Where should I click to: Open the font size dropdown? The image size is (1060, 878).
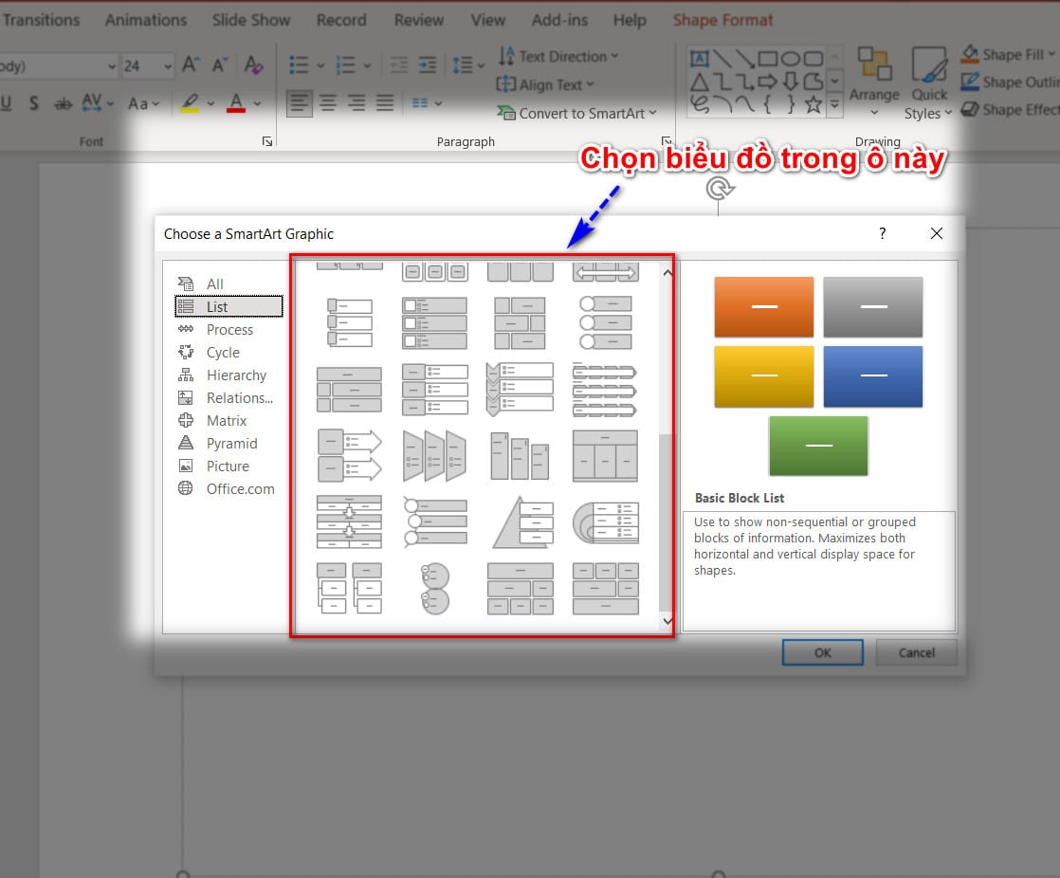(x=167, y=66)
